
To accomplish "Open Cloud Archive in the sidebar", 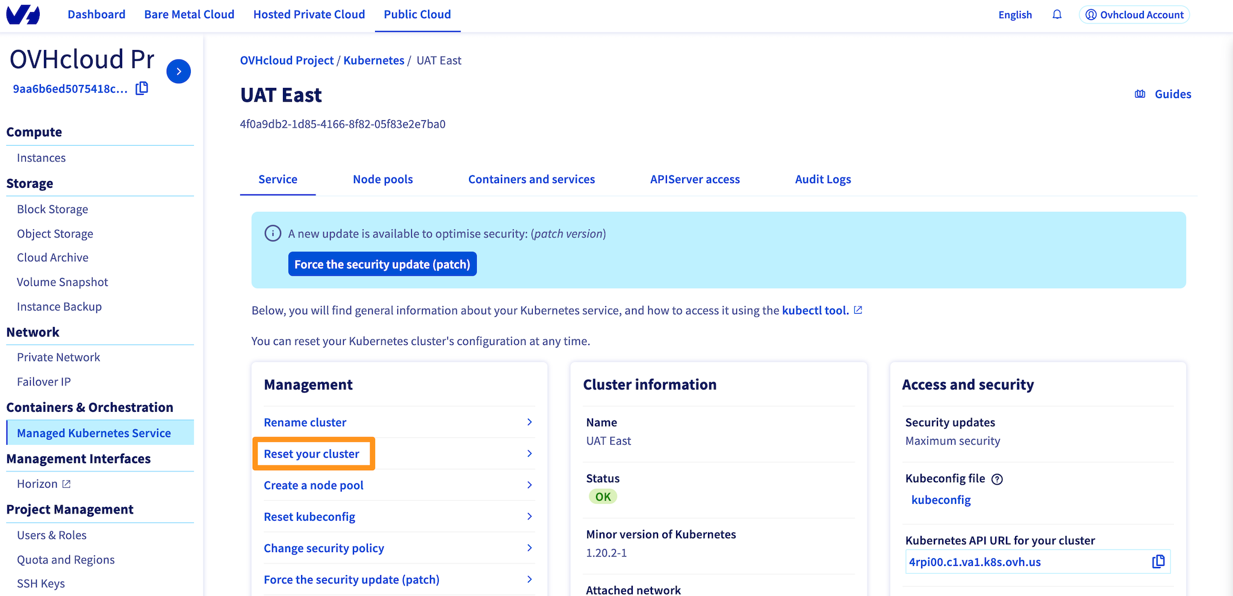I will [52, 257].
